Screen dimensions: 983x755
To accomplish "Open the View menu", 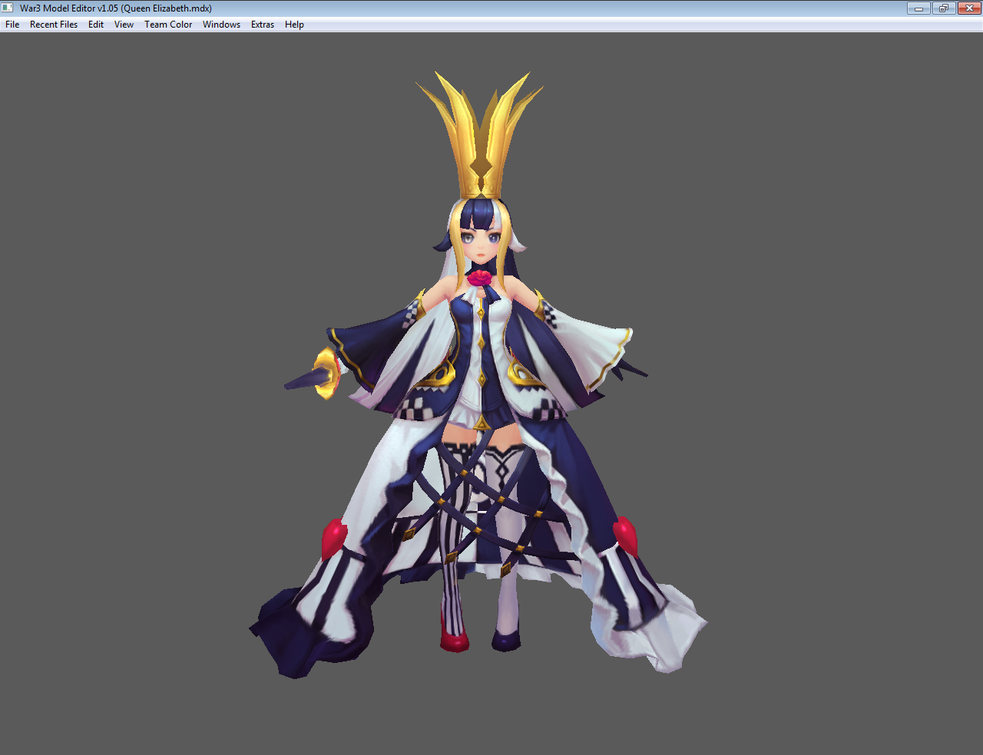I will 124,25.
